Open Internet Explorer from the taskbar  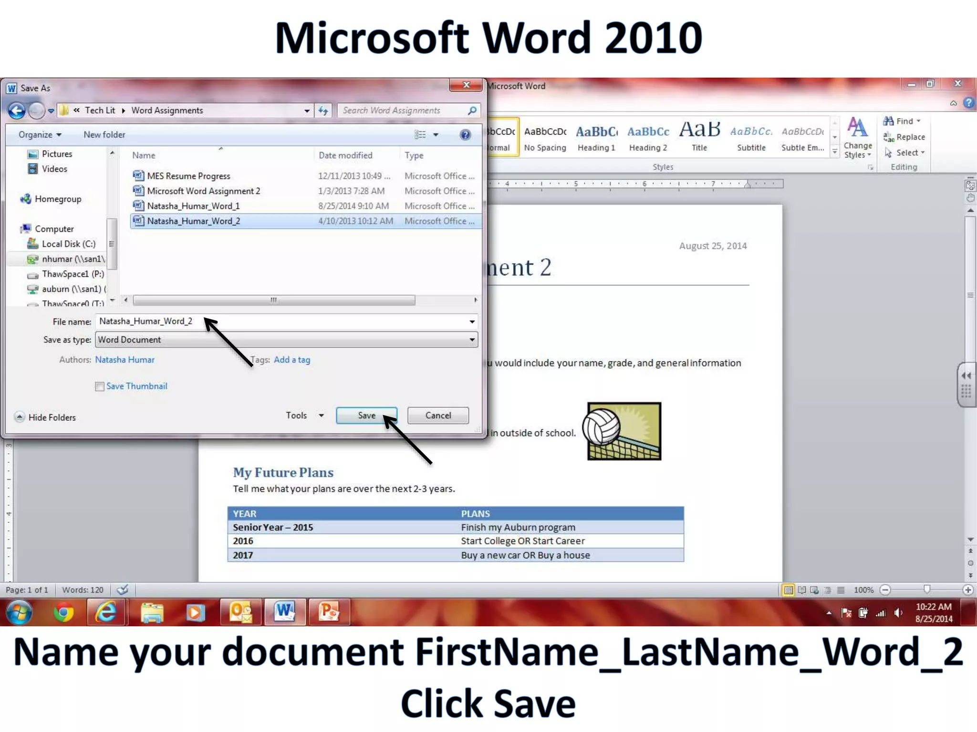click(106, 612)
